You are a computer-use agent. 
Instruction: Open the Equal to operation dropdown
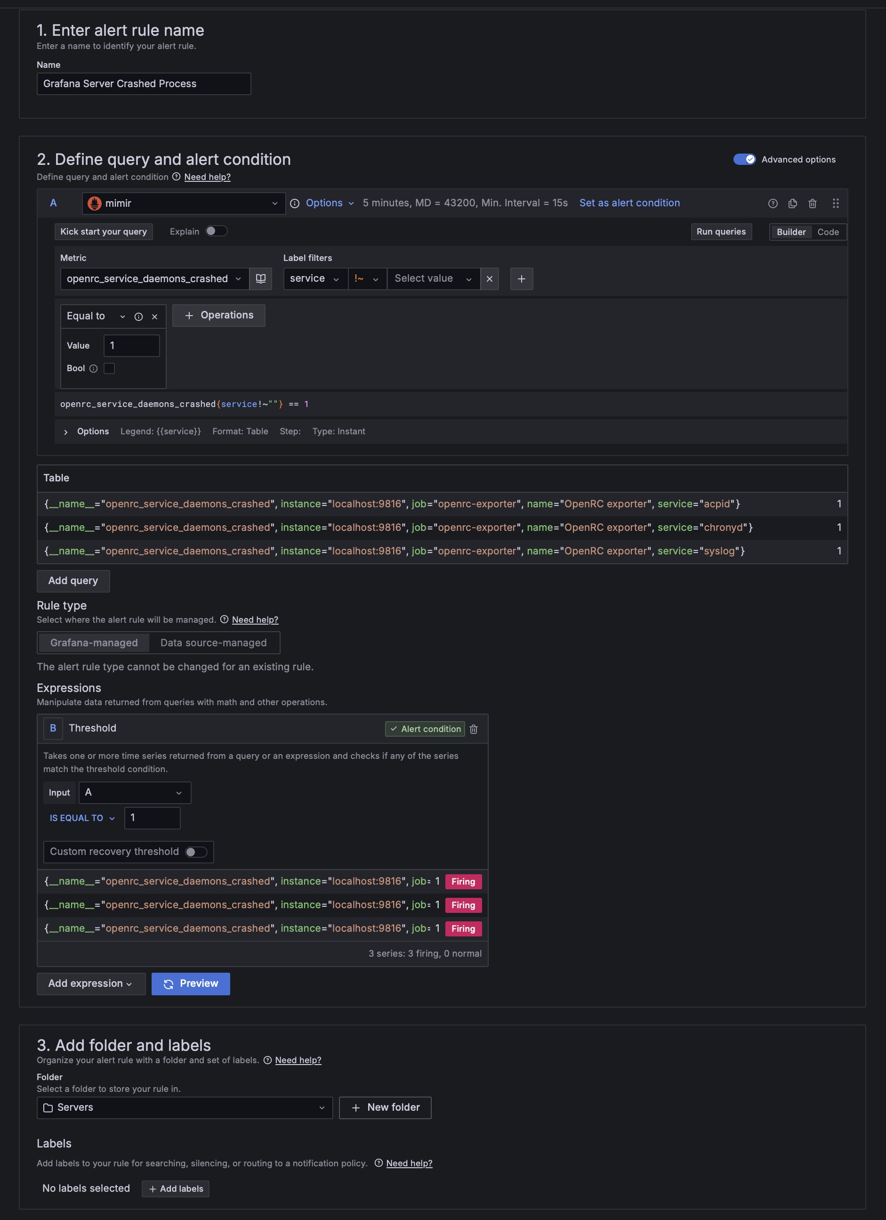96,316
